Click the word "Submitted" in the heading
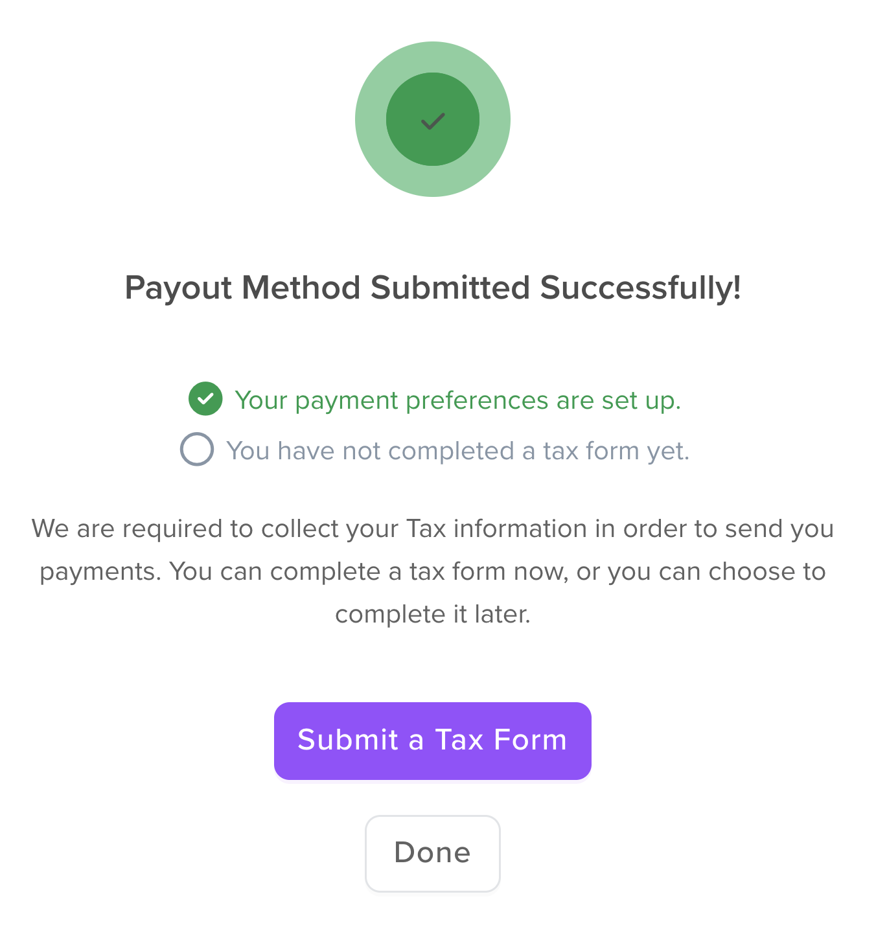Image resolution: width=876 pixels, height=938 pixels. [450, 288]
